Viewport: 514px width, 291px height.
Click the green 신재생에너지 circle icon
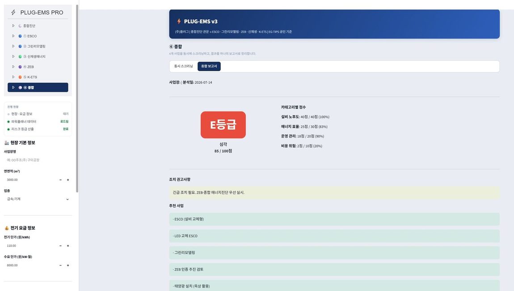coord(20,56)
